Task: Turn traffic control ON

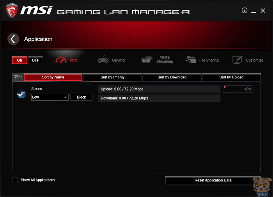Action: tap(19, 60)
